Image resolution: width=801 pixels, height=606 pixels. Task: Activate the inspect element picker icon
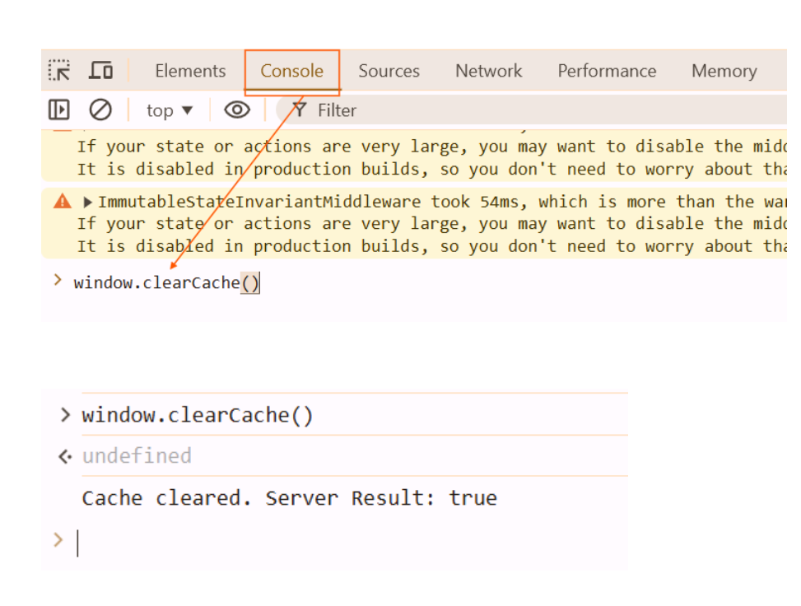pos(59,71)
